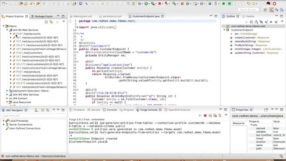Toggle Hide Non-Public Members in Outline toolbar
This screenshot has width=286, height=161.
(x=271, y=22)
